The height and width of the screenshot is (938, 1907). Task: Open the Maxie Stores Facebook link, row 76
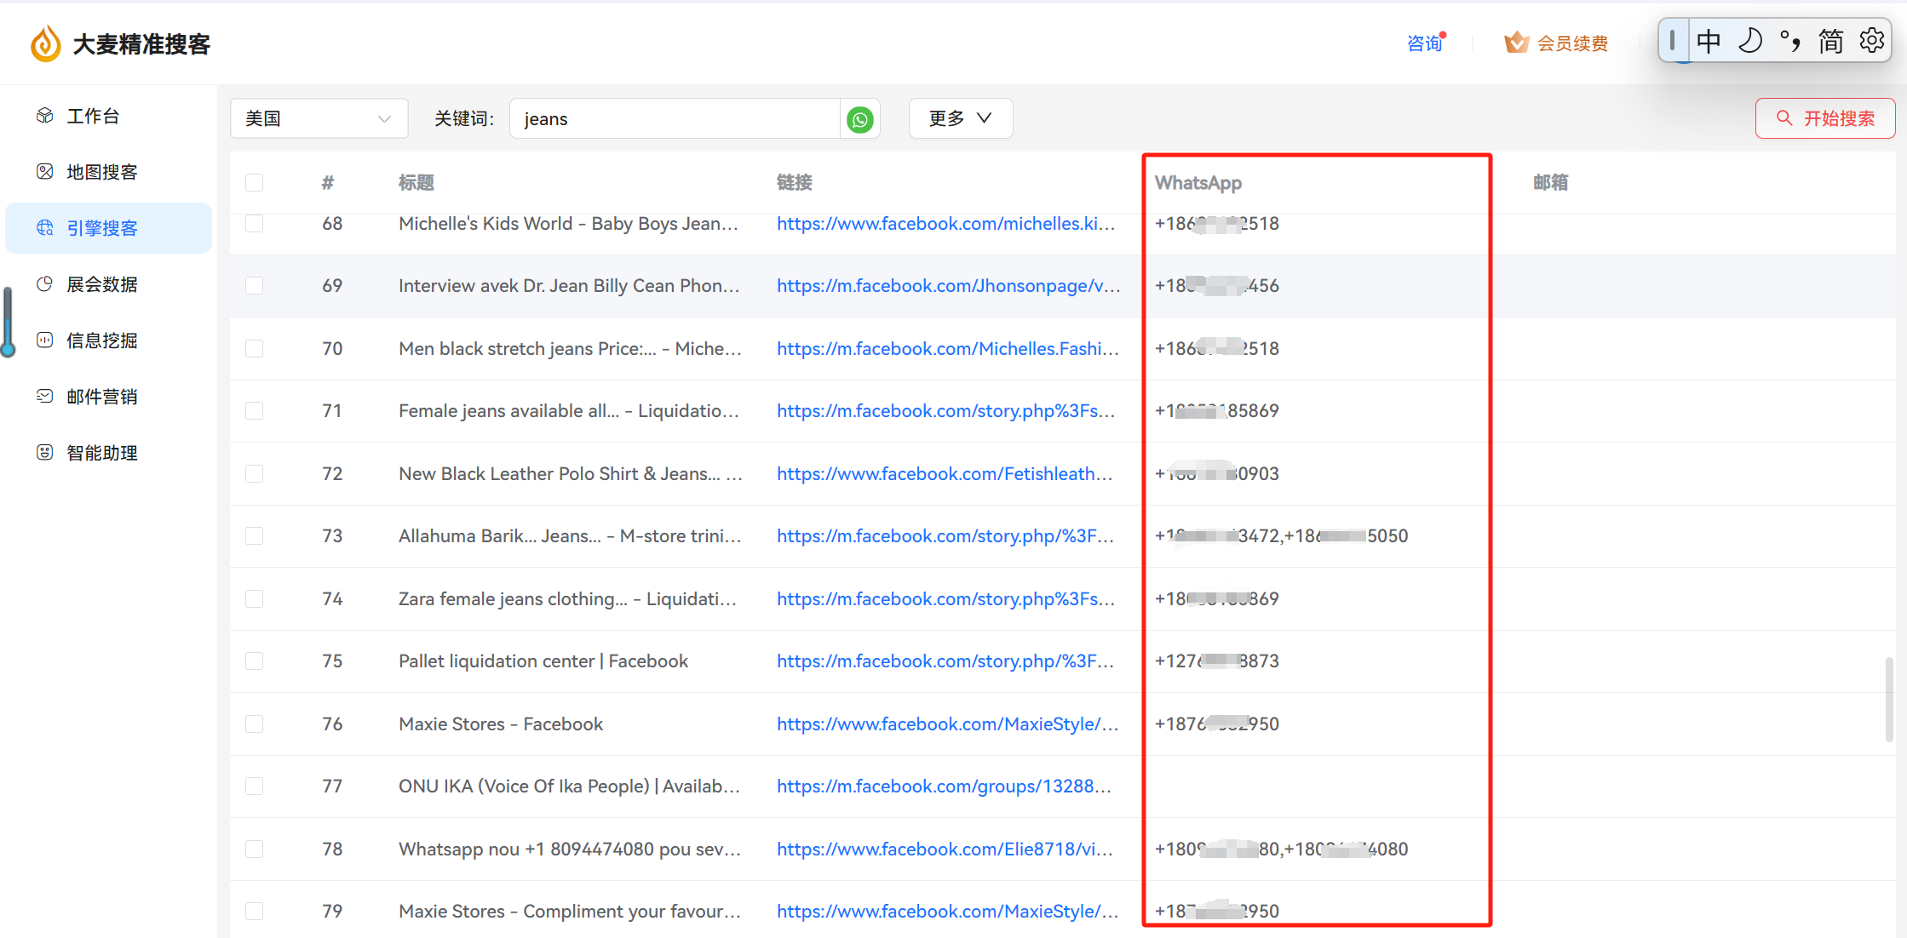pos(947,724)
